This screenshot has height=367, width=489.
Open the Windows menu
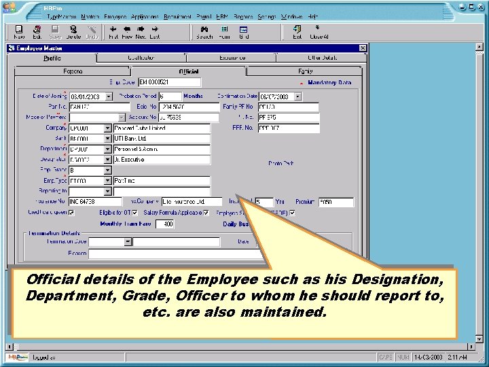click(x=291, y=16)
